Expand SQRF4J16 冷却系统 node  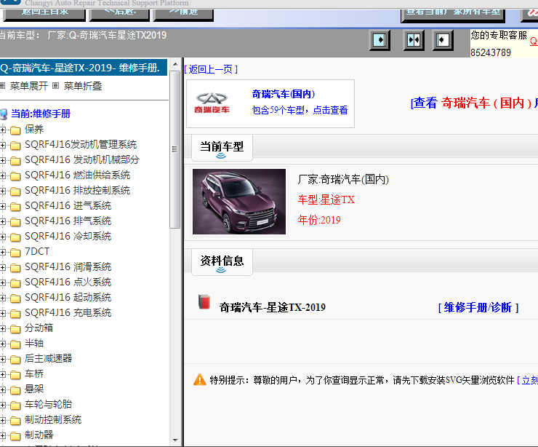coord(3,237)
